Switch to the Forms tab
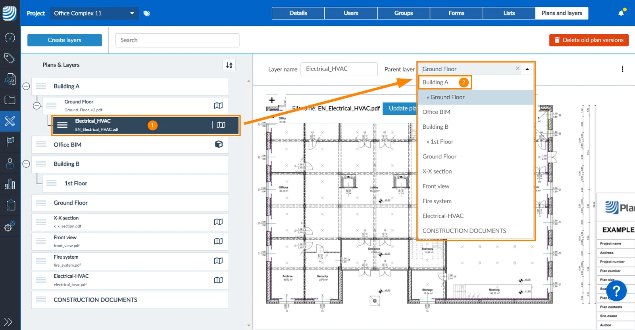Viewport: 635px width, 330px height. coord(456,13)
